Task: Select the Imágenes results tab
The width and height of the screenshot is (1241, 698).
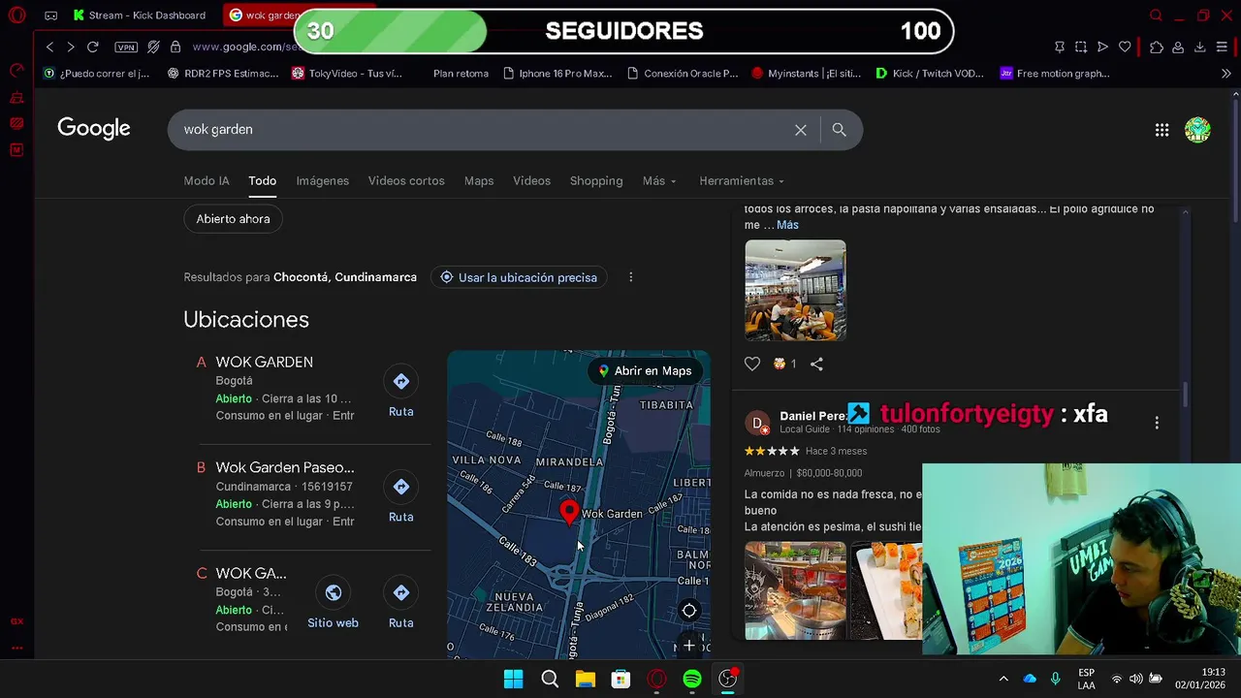Action: tap(323, 181)
